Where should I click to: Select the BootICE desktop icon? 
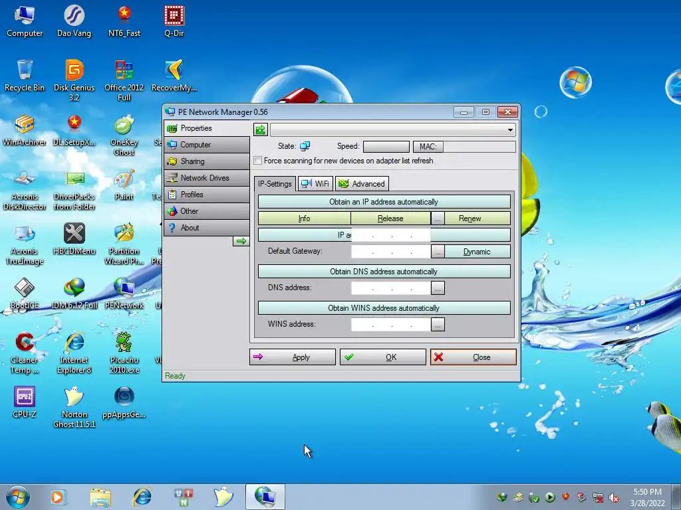pyautogui.click(x=25, y=294)
